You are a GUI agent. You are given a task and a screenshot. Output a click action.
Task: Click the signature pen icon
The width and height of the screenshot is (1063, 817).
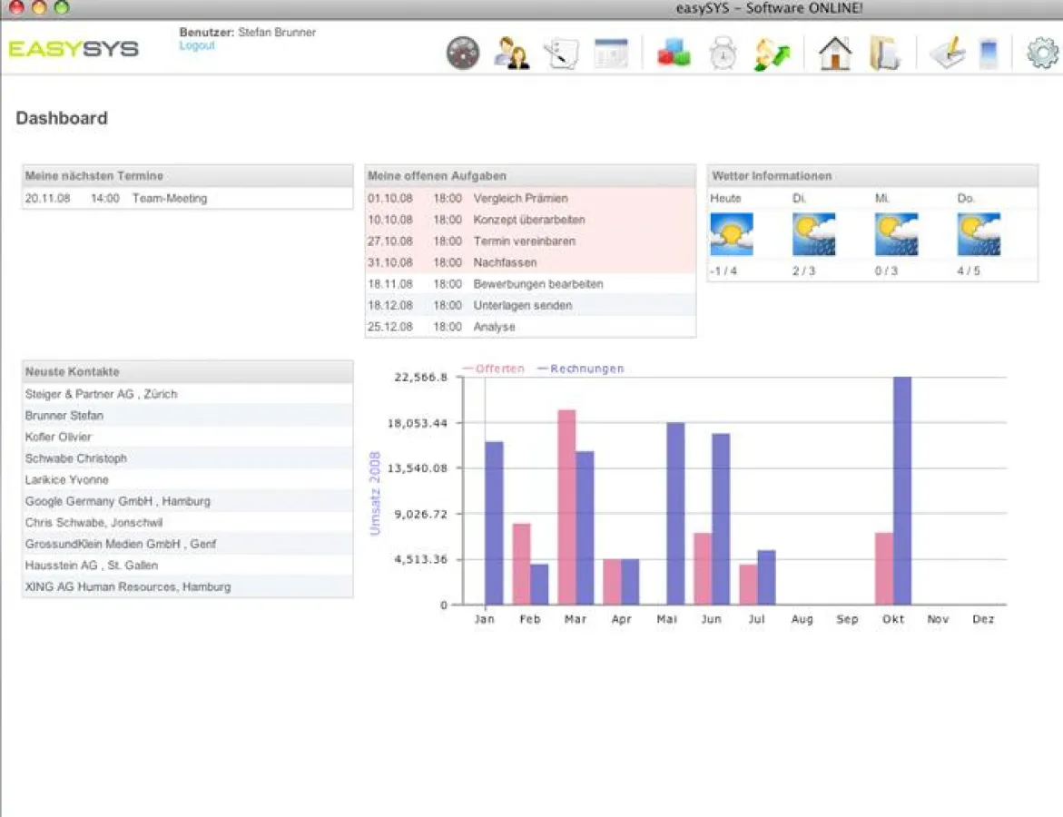[950, 53]
